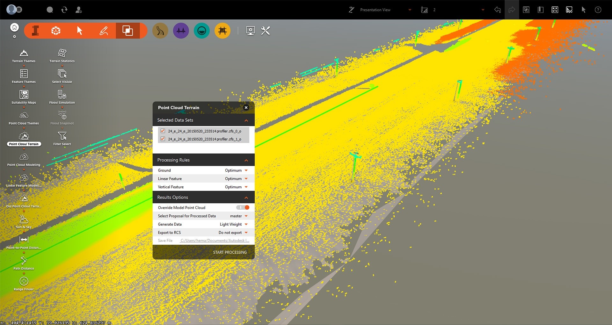Open the Terrain Themes tool
Screen dimensions: 612x325
24,56
